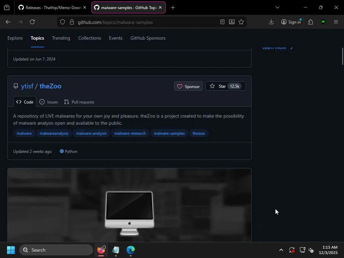Open the network display tray icon
Screen dimensions: 344x258
[x=302, y=250]
